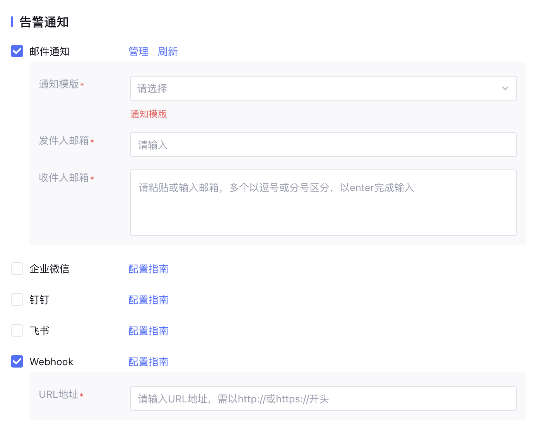Enable the 飞书 checkbox
The image size is (533, 431).
[x=17, y=330]
